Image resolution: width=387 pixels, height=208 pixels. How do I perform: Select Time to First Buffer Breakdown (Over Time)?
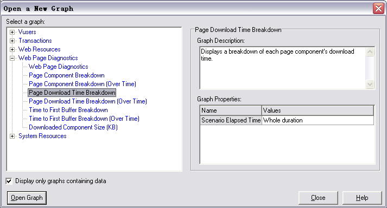(84, 119)
